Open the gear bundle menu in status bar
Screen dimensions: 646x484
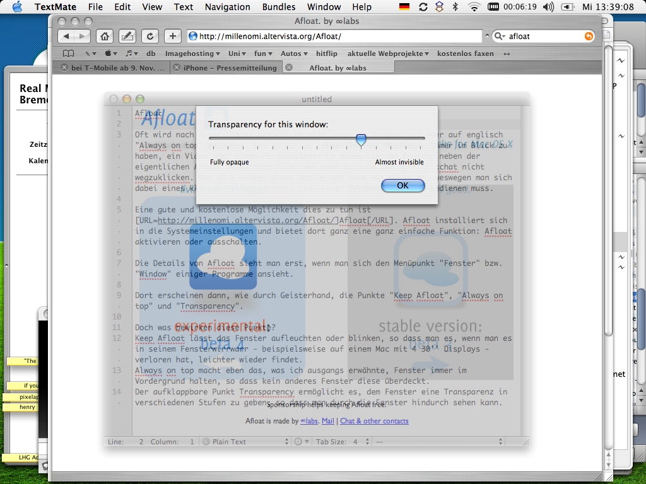[301, 442]
